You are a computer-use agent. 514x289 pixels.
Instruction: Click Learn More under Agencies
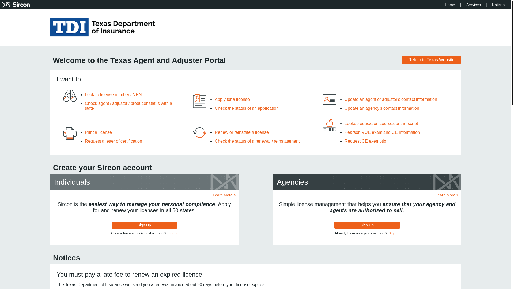tap(447, 195)
